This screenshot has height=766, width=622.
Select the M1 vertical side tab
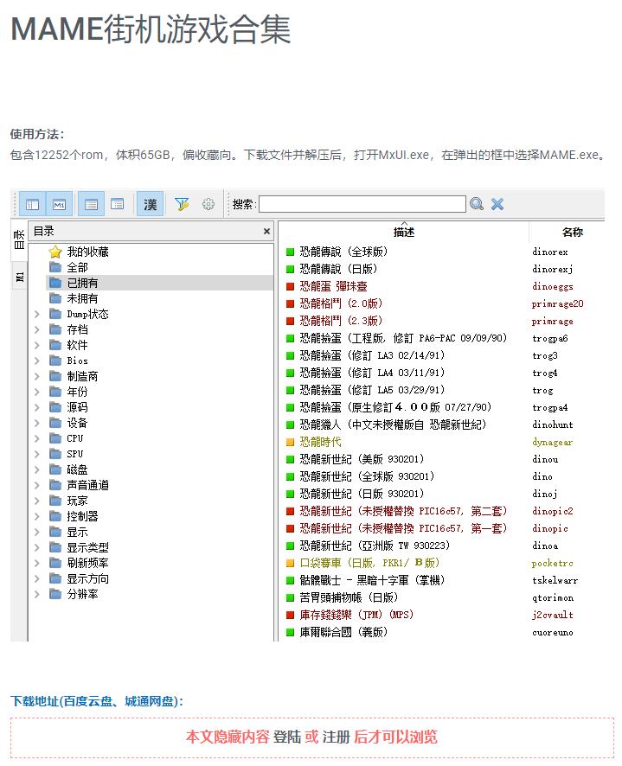[19, 276]
